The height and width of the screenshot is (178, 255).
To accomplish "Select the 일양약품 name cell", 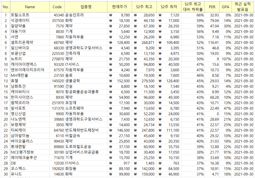I will [x=30, y=26].
